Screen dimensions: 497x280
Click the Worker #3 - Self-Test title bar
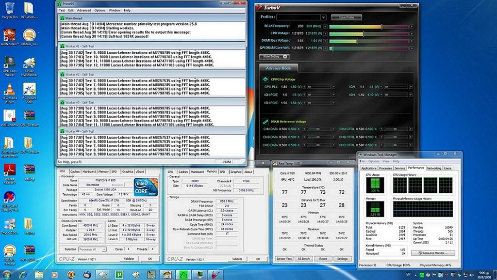(x=152, y=103)
